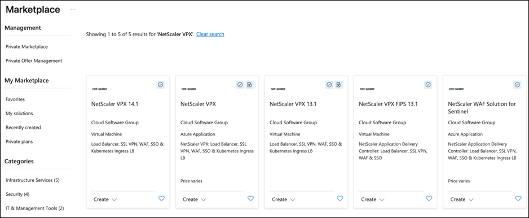Click heart icon on NetScaler VPX FIPS 13.1
The width and height of the screenshot is (529, 218).
point(429,199)
